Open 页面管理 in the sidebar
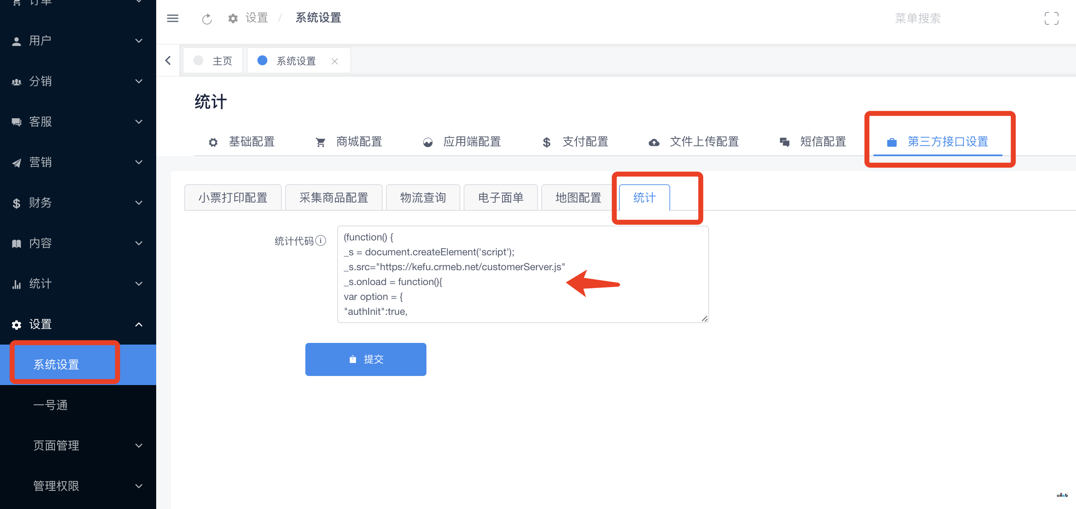The image size is (1076, 509). [78, 445]
